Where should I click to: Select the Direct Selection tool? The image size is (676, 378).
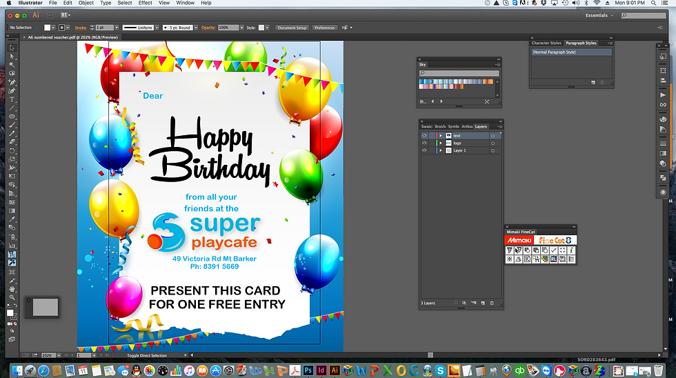click(12, 57)
